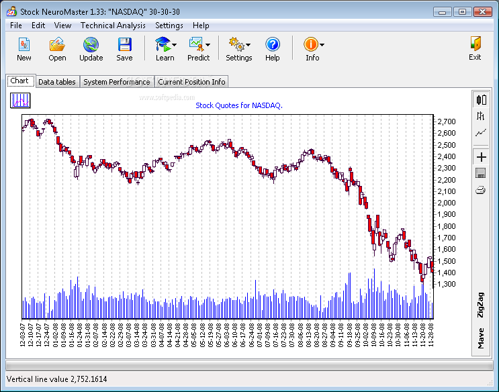This screenshot has height=392, width=499.
Task: Save chart image using sidebar disk icon
Action: tap(481, 173)
